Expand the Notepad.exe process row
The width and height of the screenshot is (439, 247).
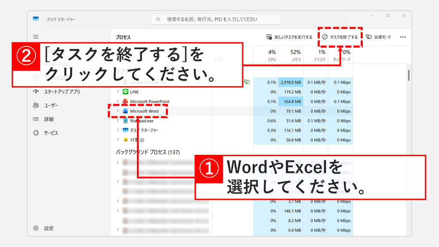click(x=118, y=120)
